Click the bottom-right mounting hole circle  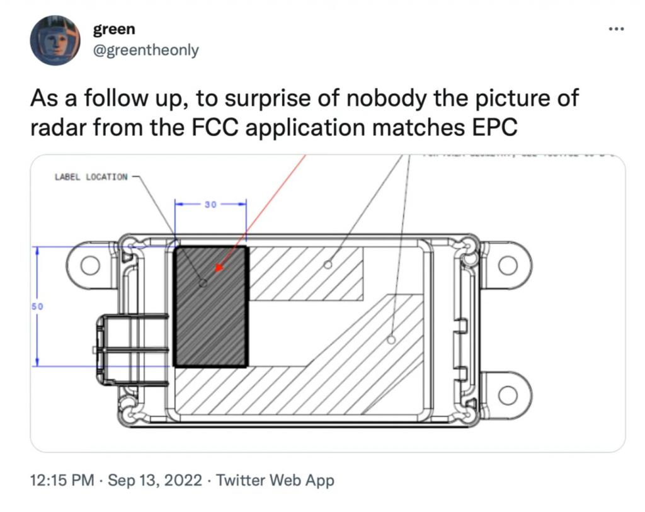click(x=508, y=396)
